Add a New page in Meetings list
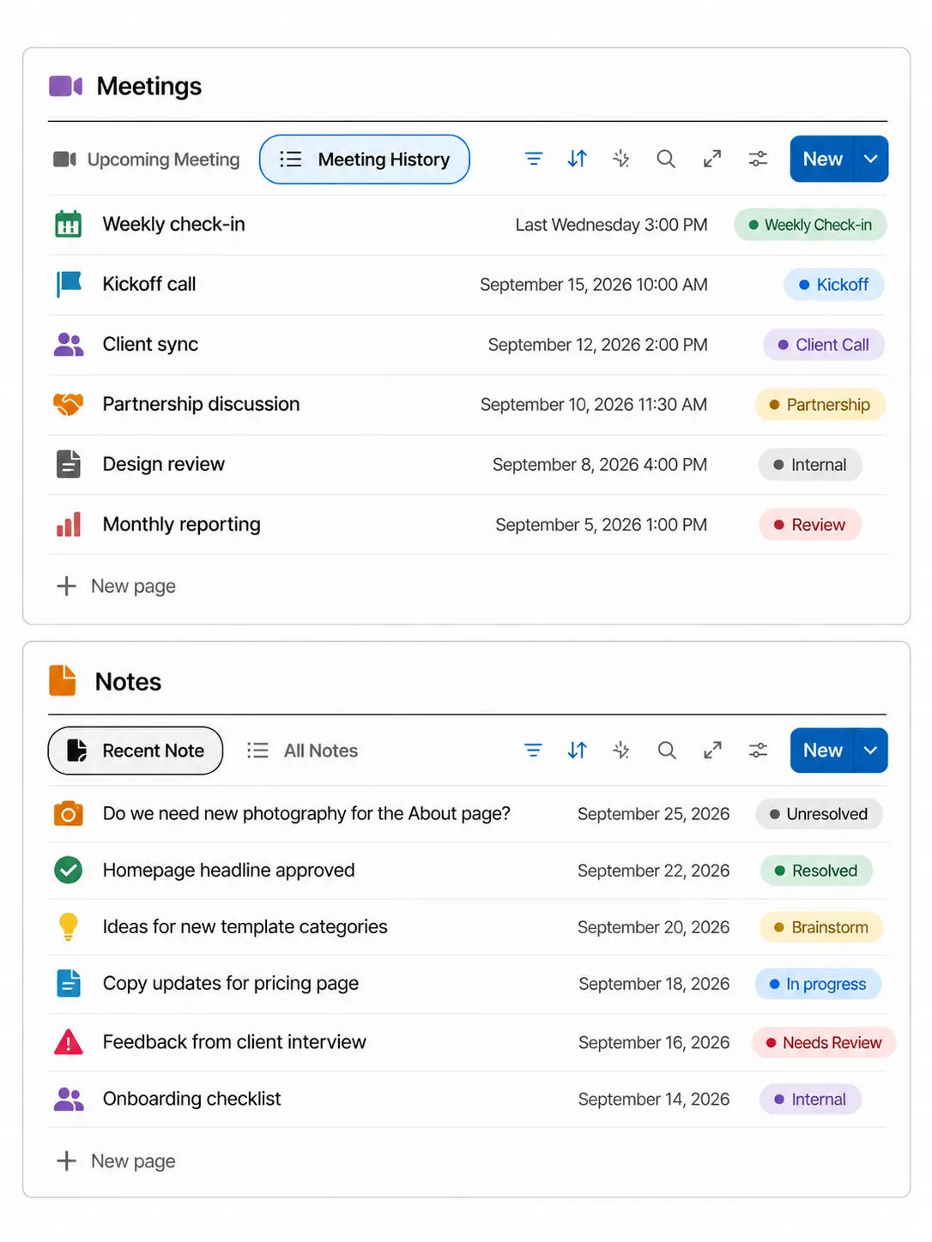 point(117,586)
